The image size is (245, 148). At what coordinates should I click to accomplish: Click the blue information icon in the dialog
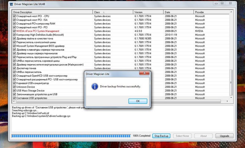click(x=95, y=87)
